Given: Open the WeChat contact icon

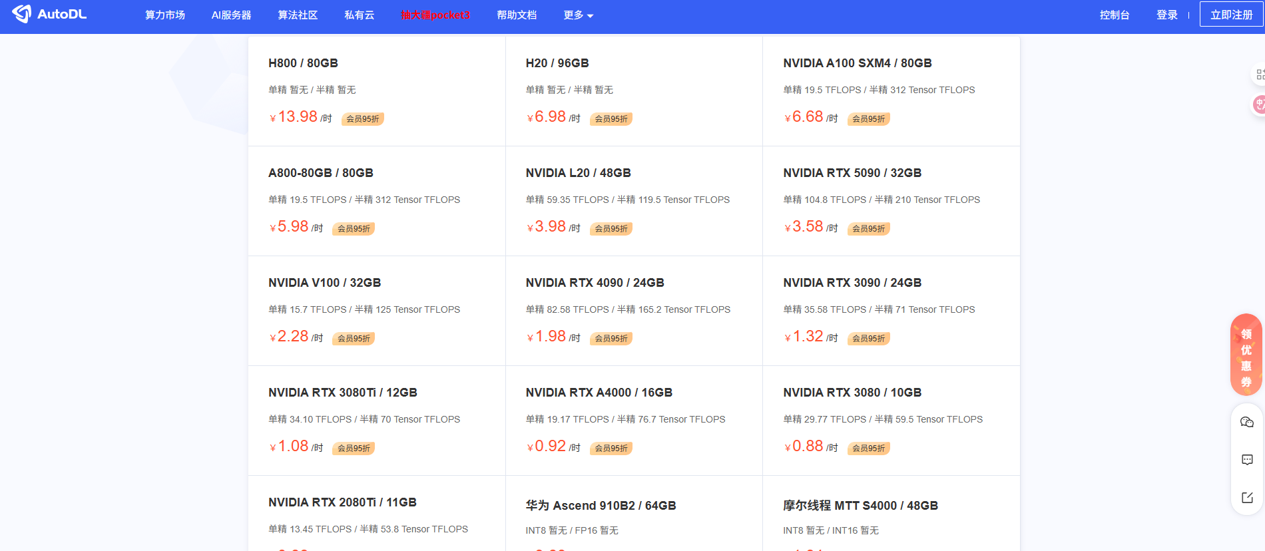Looking at the screenshot, I should click(1247, 422).
